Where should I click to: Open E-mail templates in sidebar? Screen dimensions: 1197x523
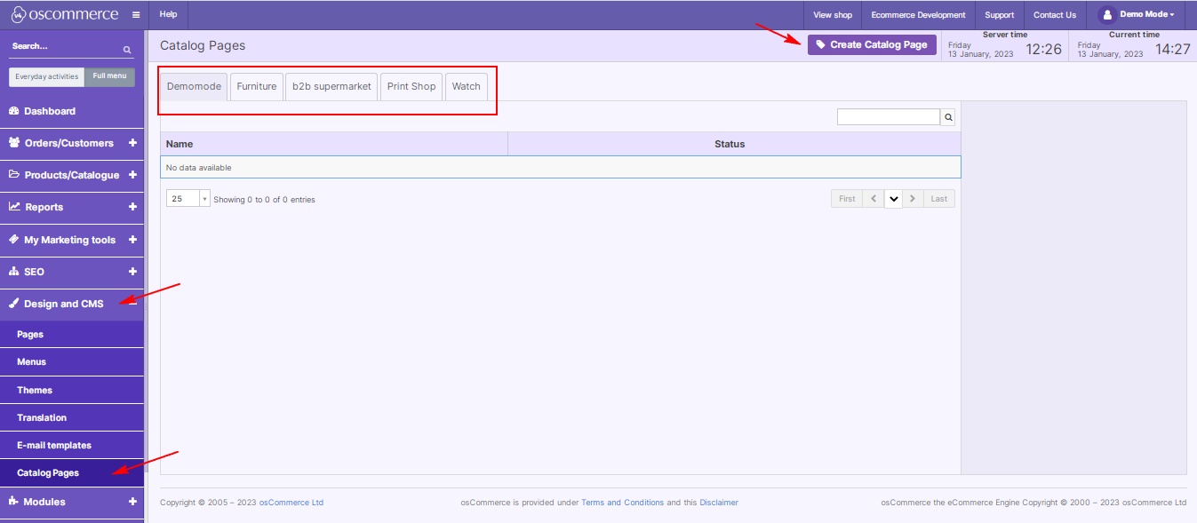[x=71, y=445]
